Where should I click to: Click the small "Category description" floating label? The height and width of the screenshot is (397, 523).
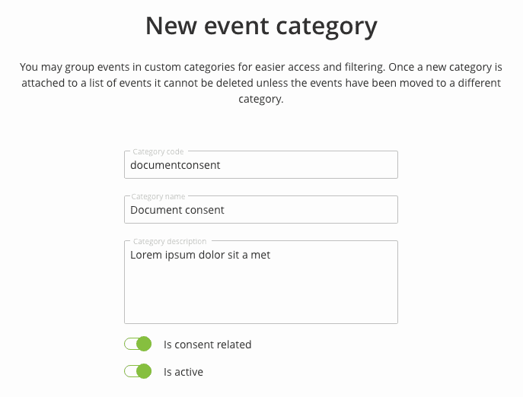[169, 242]
